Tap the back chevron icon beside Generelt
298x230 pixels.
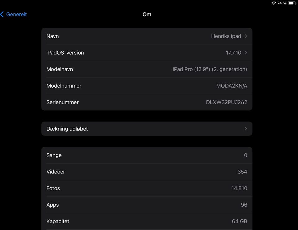[x=2, y=14]
